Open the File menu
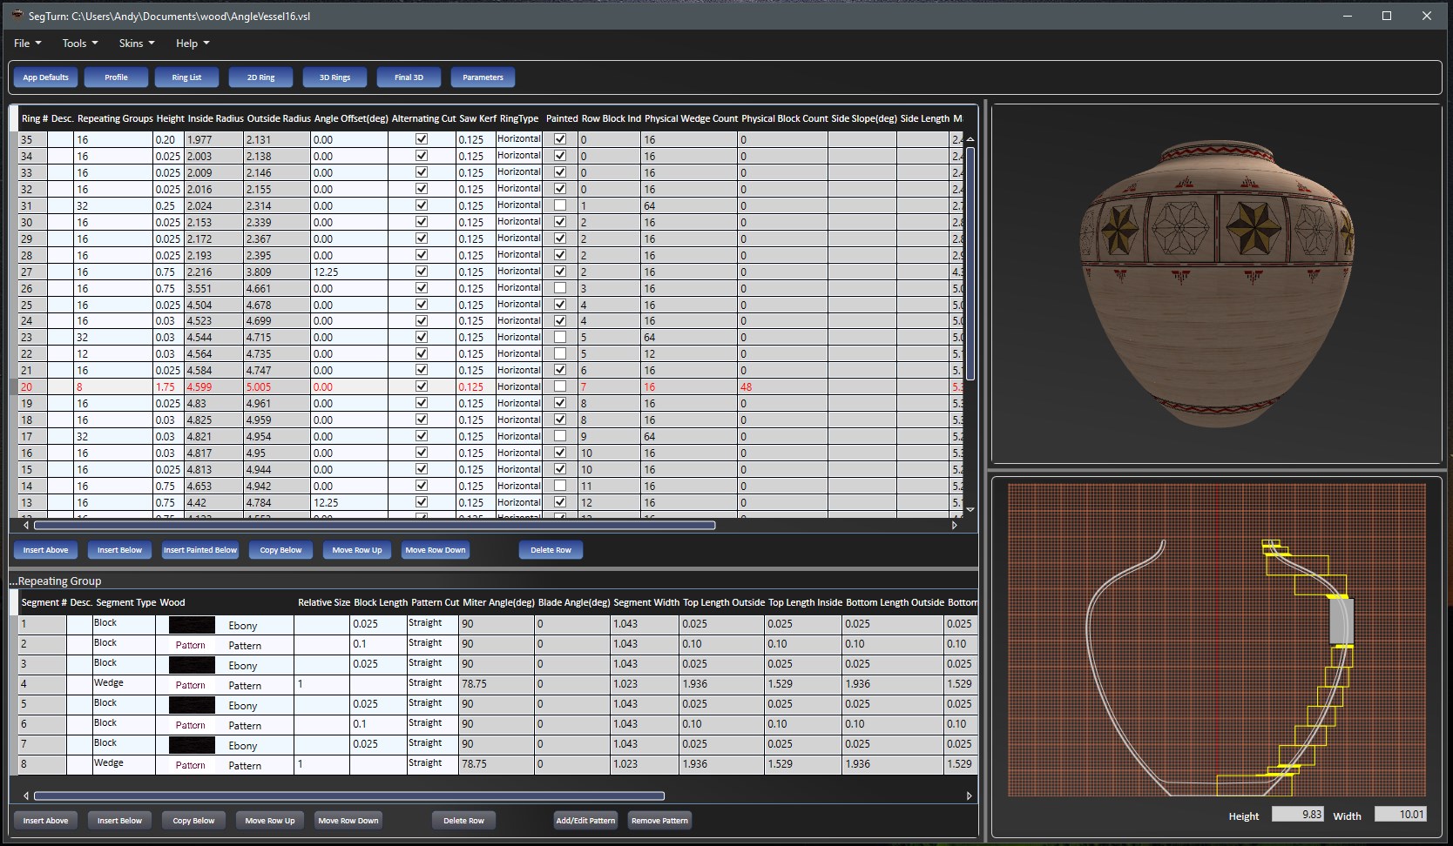The width and height of the screenshot is (1453, 846). pos(26,43)
